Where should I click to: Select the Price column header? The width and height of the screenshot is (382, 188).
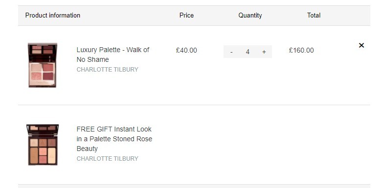pos(186,15)
